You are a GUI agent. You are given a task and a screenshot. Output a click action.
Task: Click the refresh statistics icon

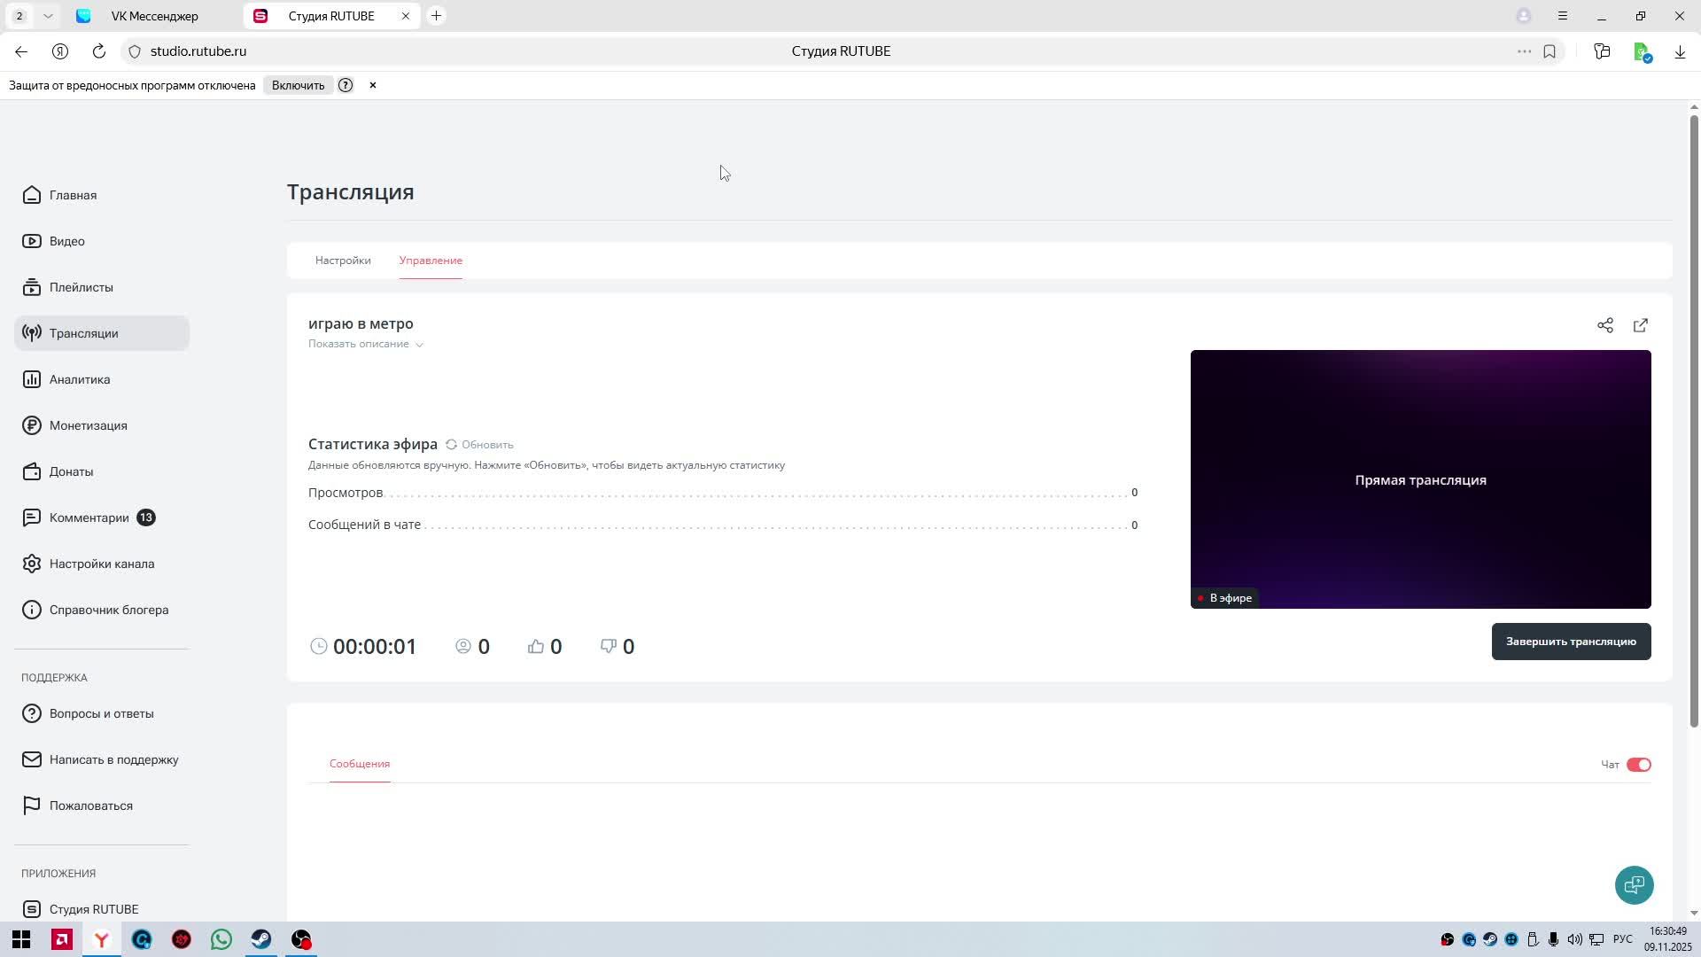(452, 444)
